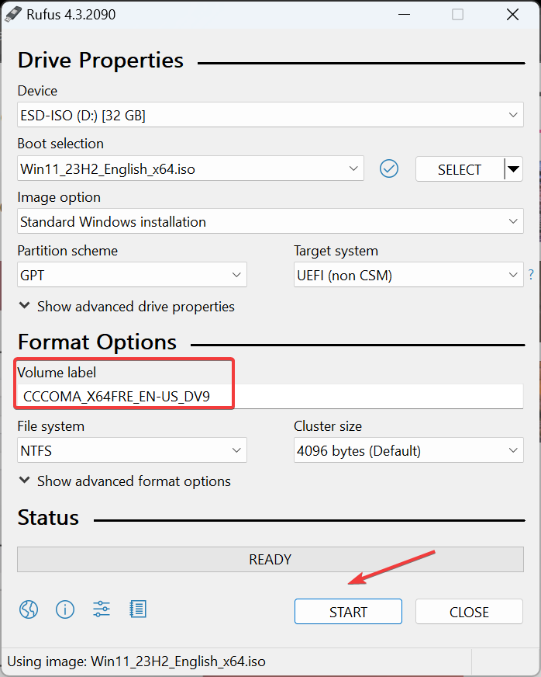Open the language globe icon

click(29, 609)
